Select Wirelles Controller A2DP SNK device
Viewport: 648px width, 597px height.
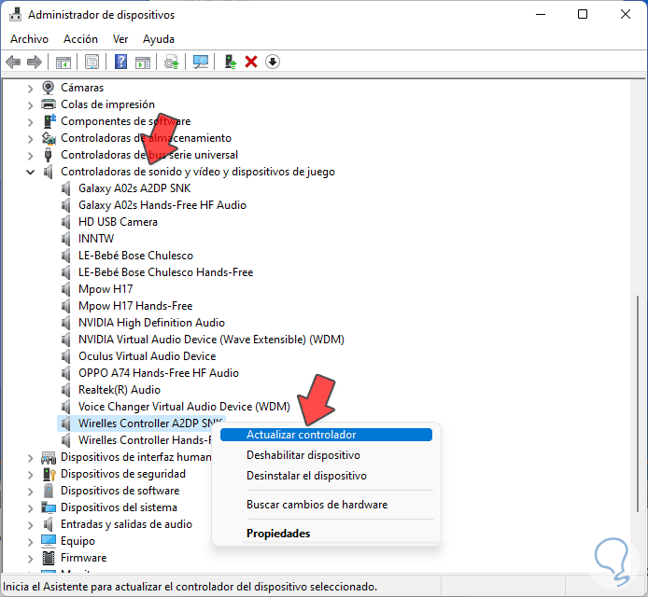[x=150, y=423]
